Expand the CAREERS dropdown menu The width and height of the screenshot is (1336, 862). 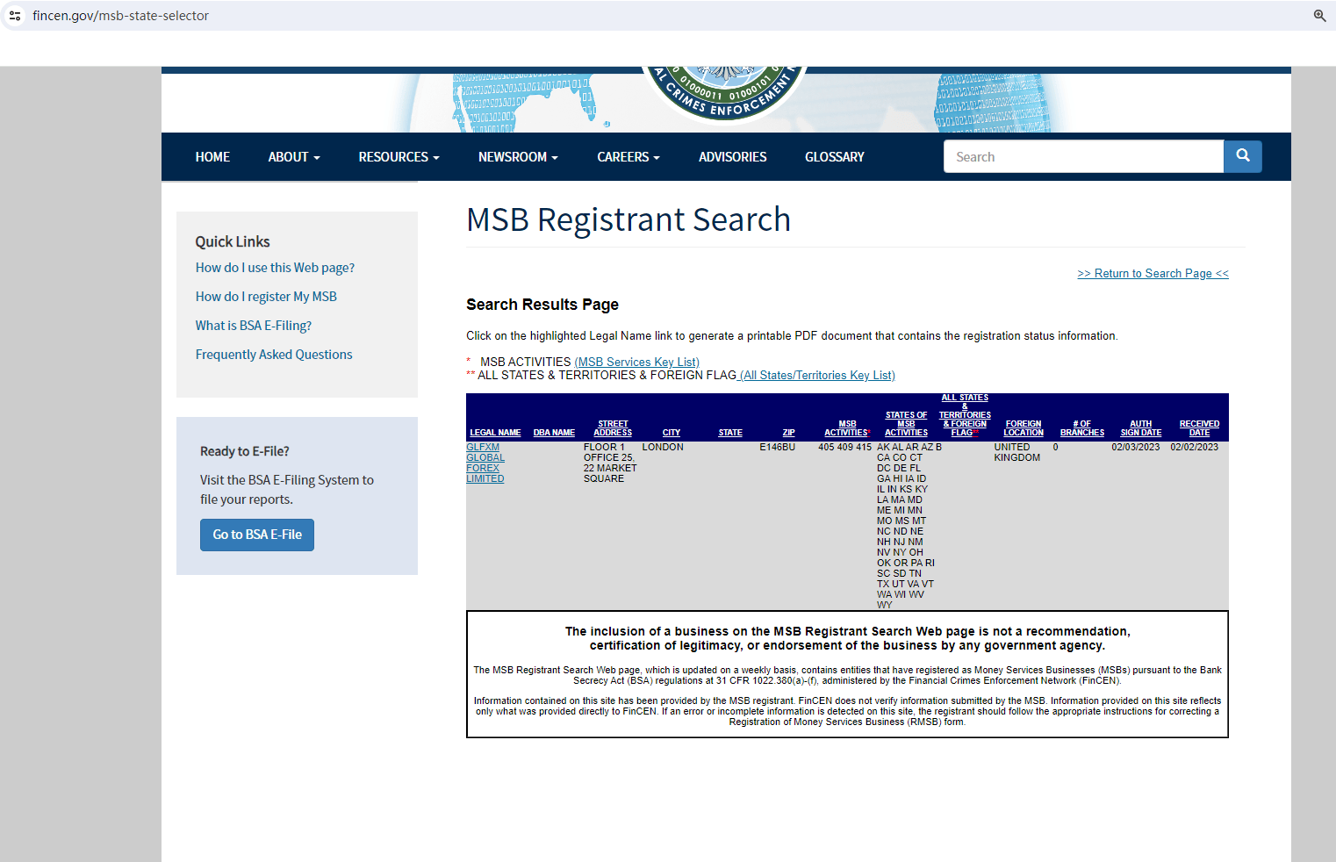pyautogui.click(x=628, y=157)
